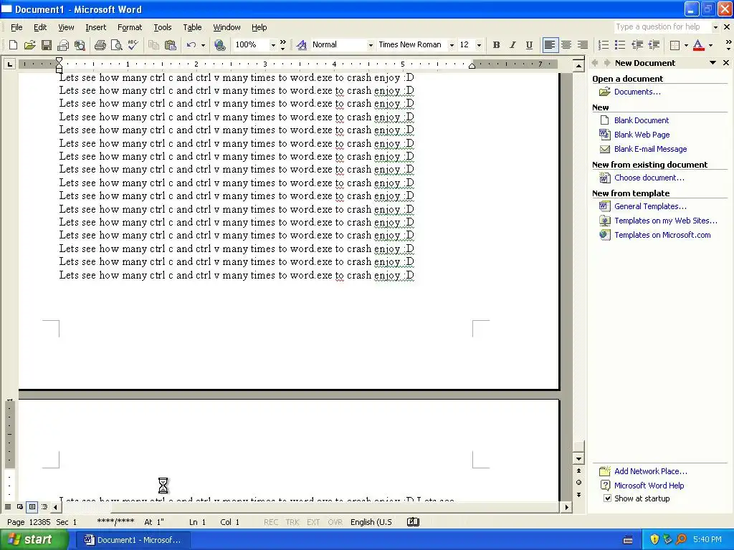734x550 pixels.
Task: Toggle Underline formatting
Action: click(529, 45)
